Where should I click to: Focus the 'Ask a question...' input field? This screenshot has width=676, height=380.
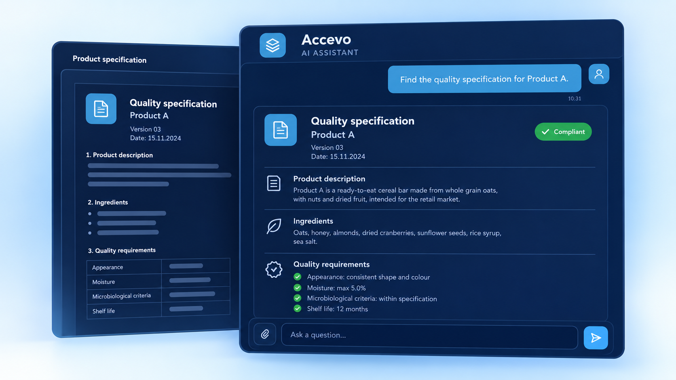(429, 336)
